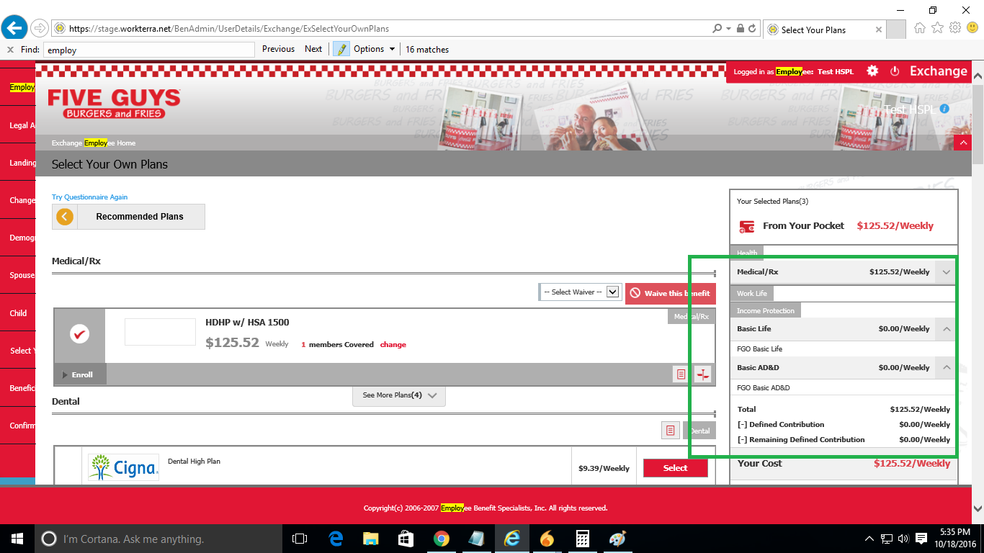Open the Action Center notification icon

coord(921,539)
